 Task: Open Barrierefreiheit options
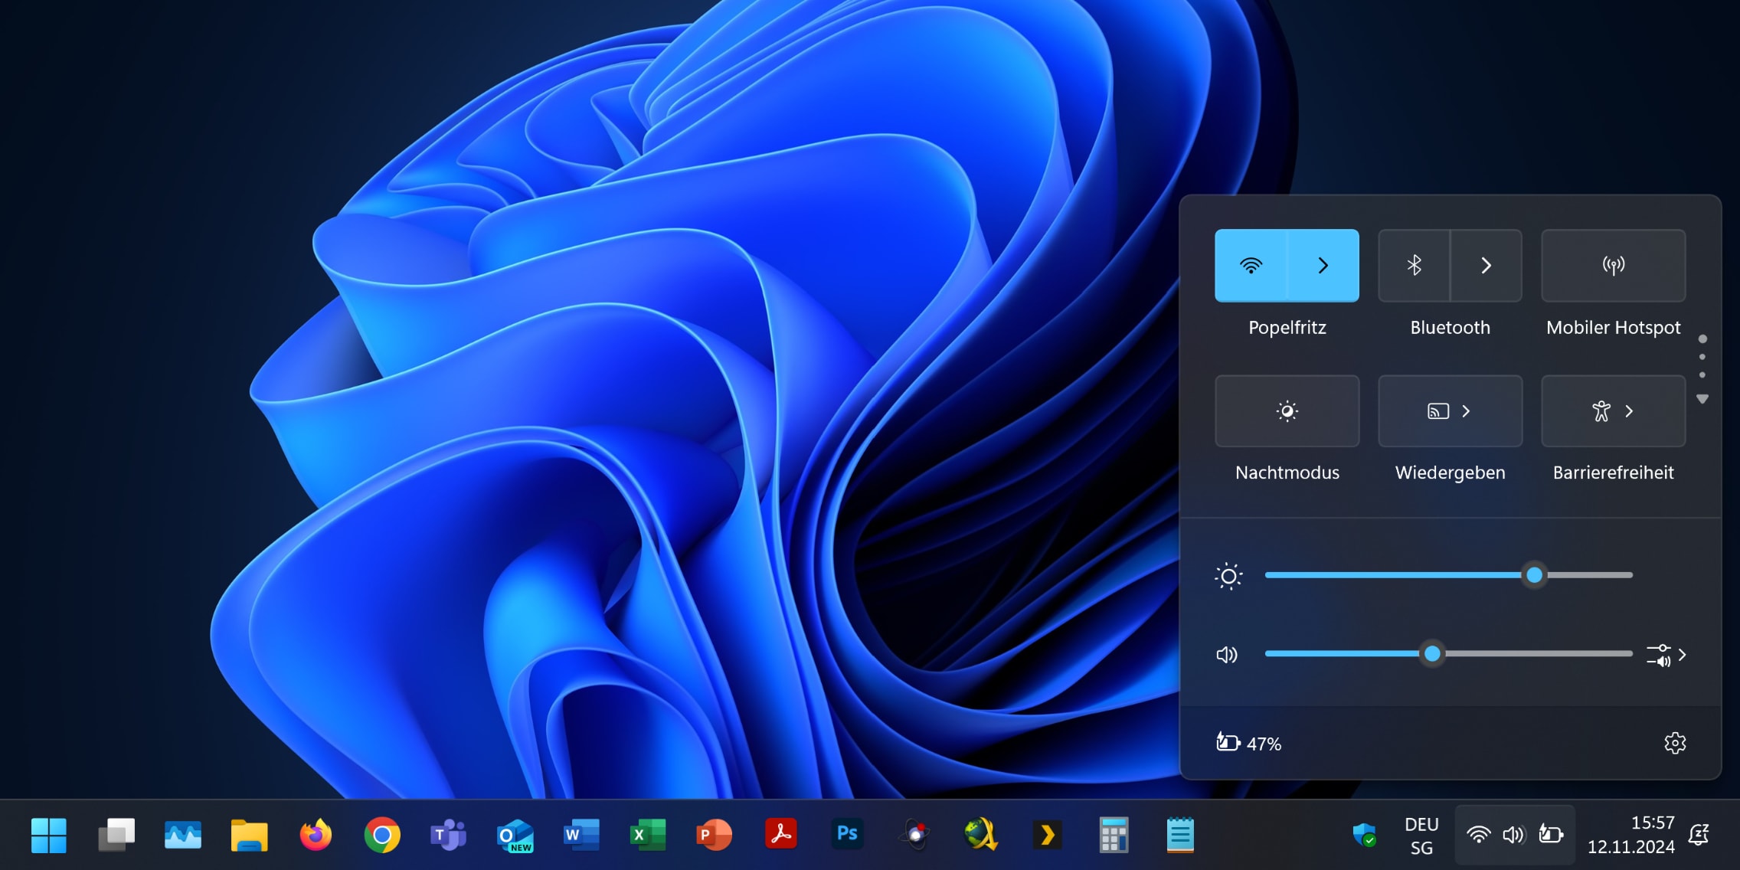(x=1613, y=411)
